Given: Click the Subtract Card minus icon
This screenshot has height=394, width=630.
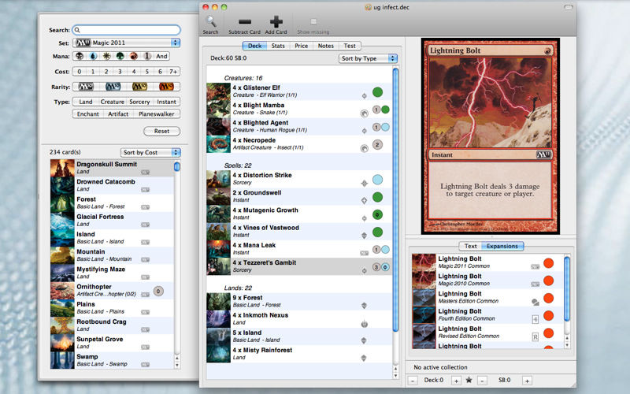Looking at the screenshot, I should pos(245,22).
